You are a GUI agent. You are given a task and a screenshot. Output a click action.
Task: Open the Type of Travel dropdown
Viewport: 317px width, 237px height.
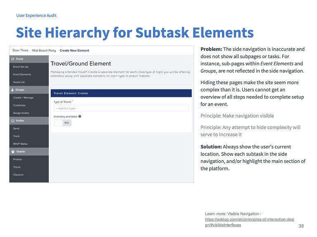click(121, 108)
